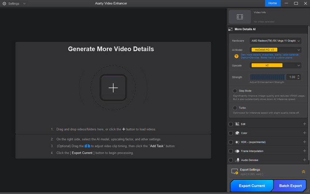Tick the Frame Interpolation checkbox
Viewport: 310px width, 194px height.
coord(231,151)
